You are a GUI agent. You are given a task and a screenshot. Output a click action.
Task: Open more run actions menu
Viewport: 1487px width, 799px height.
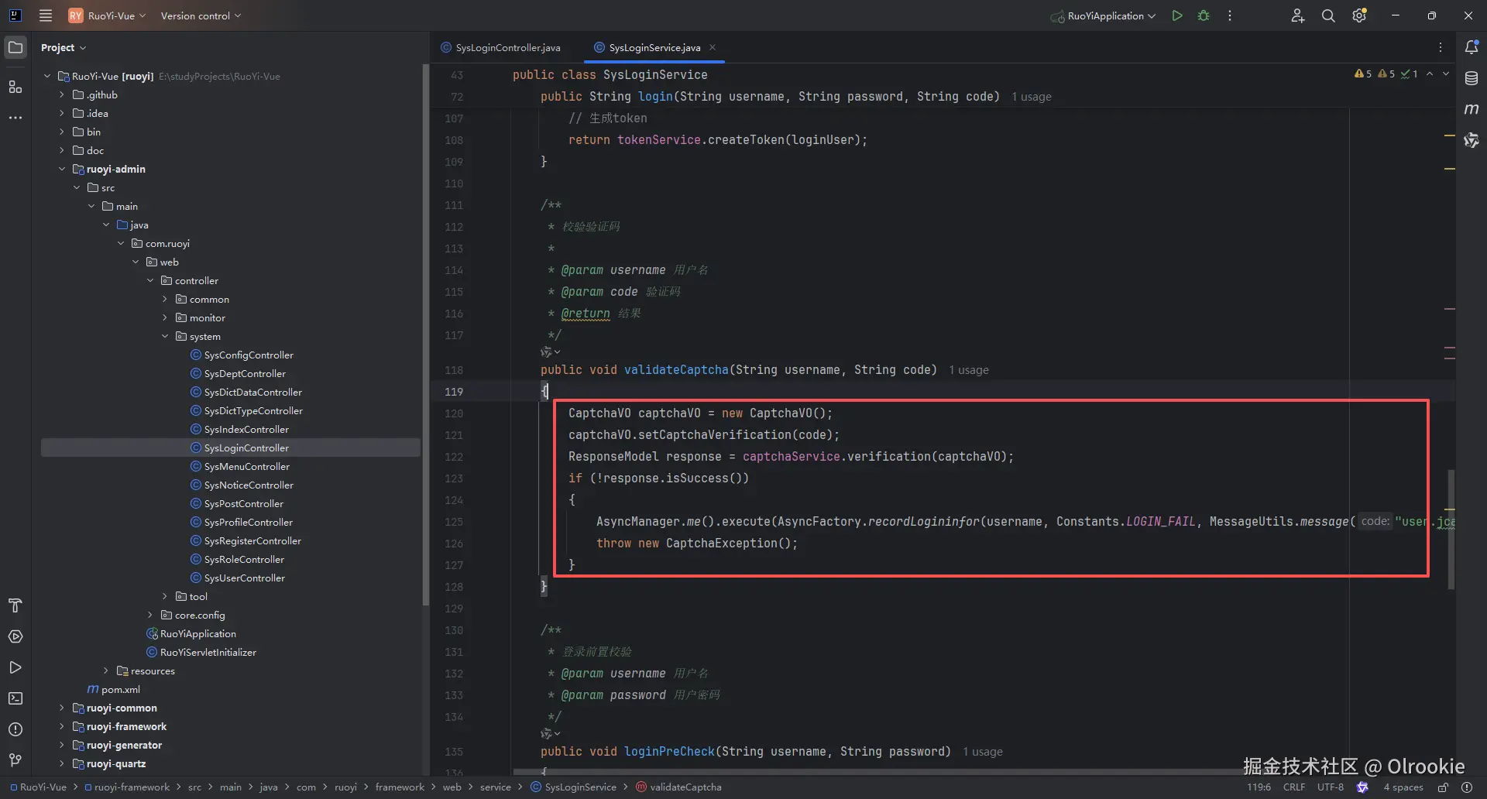[x=1230, y=15]
